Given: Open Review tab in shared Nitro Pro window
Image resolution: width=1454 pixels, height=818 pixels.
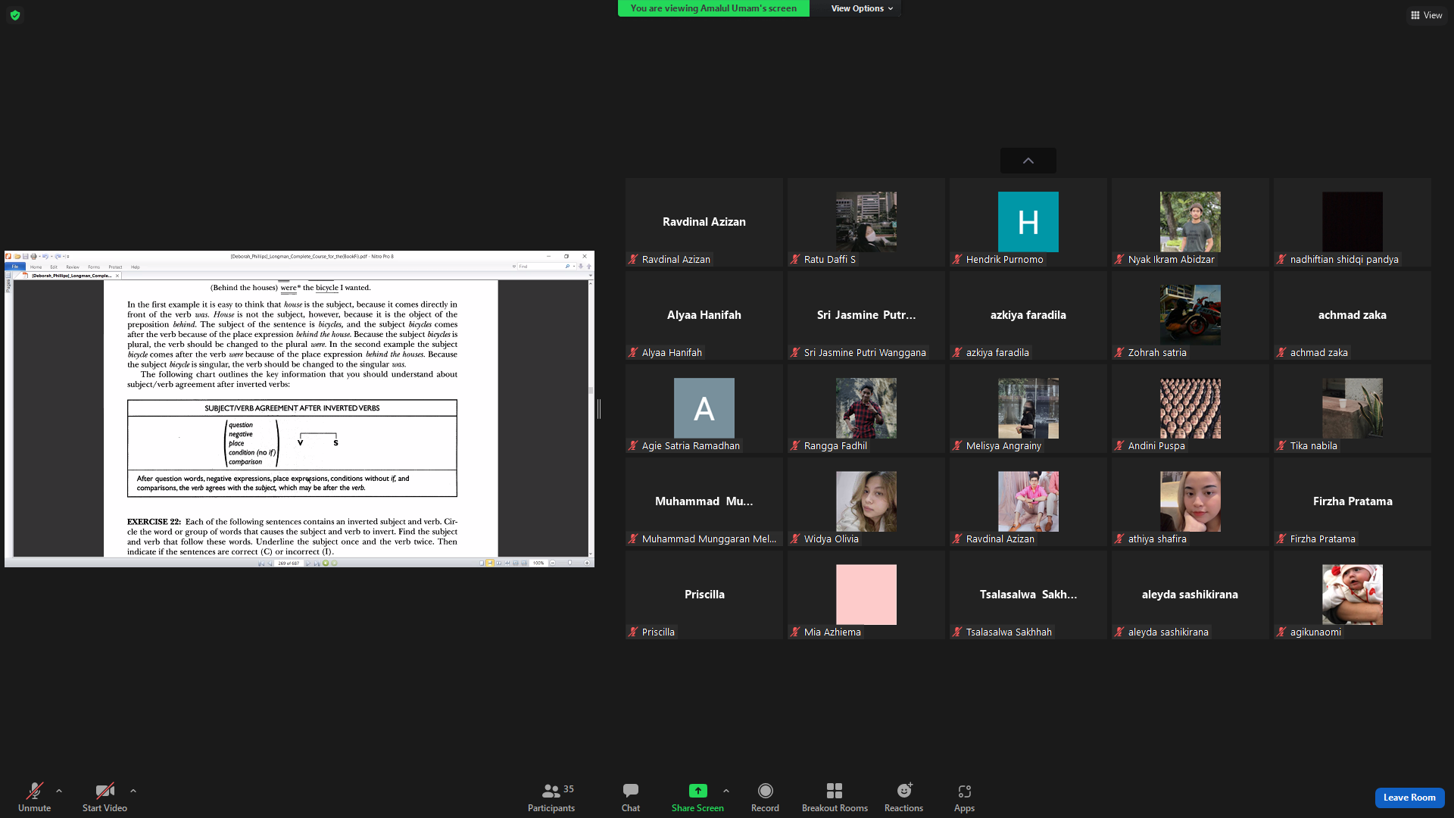Looking at the screenshot, I should [73, 267].
